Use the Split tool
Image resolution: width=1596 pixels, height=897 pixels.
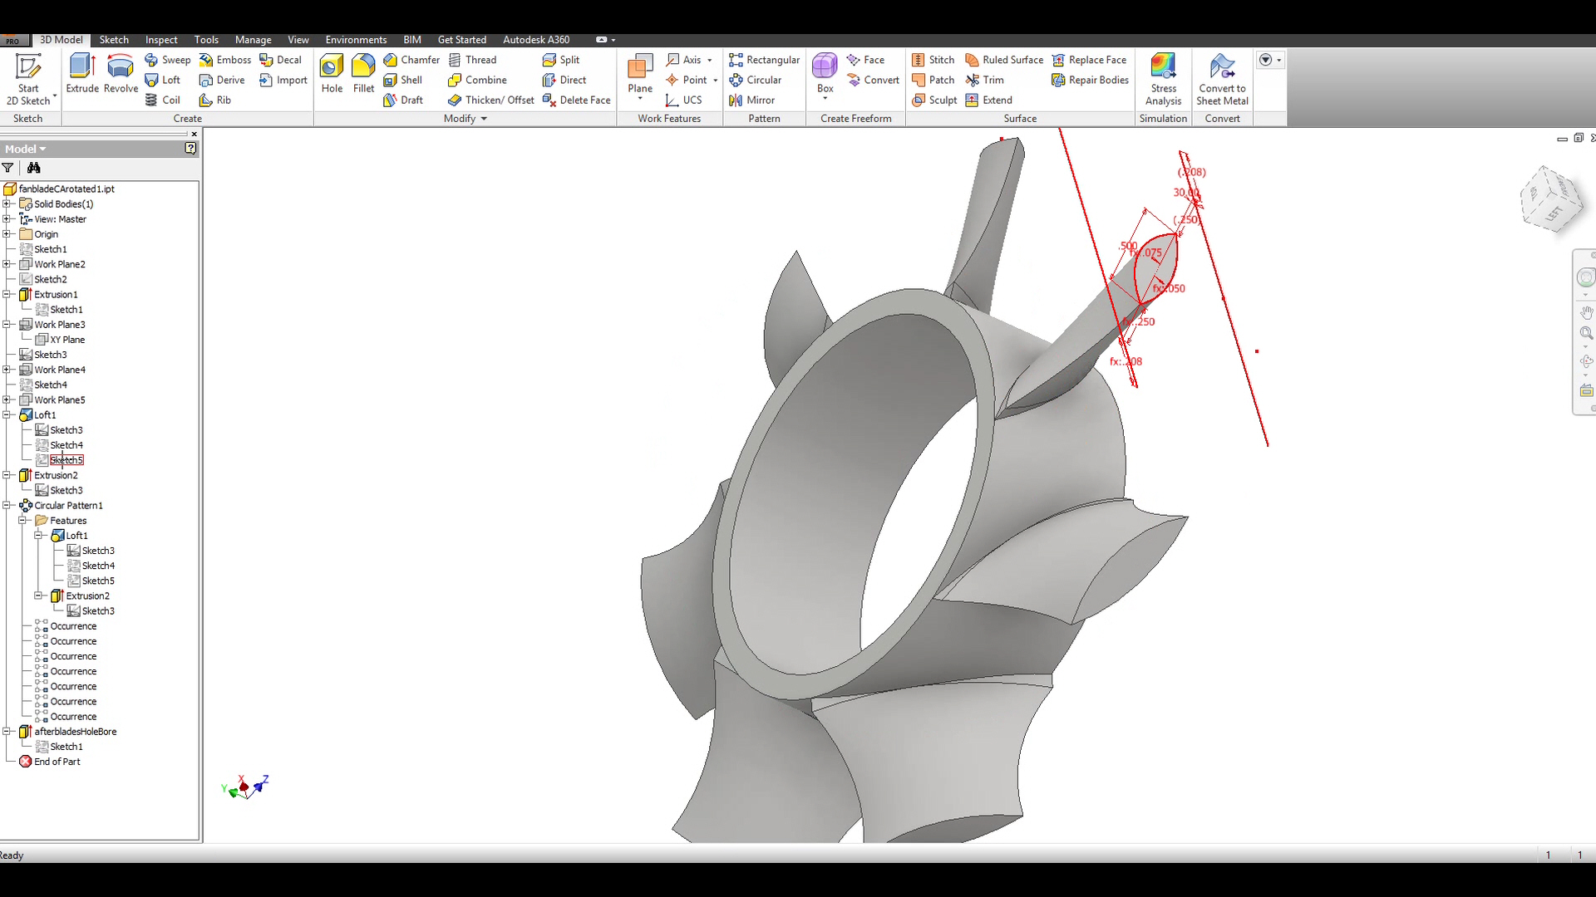pos(561,60)
